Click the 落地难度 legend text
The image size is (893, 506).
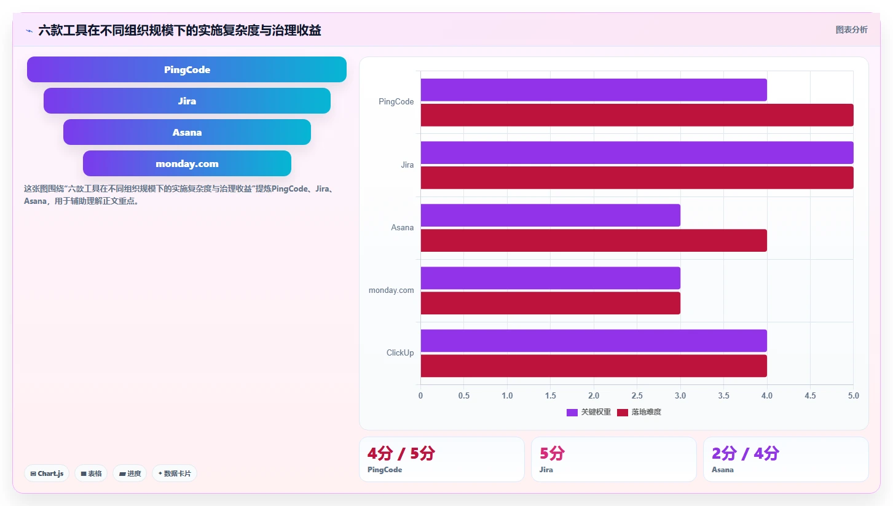(646, 412)
